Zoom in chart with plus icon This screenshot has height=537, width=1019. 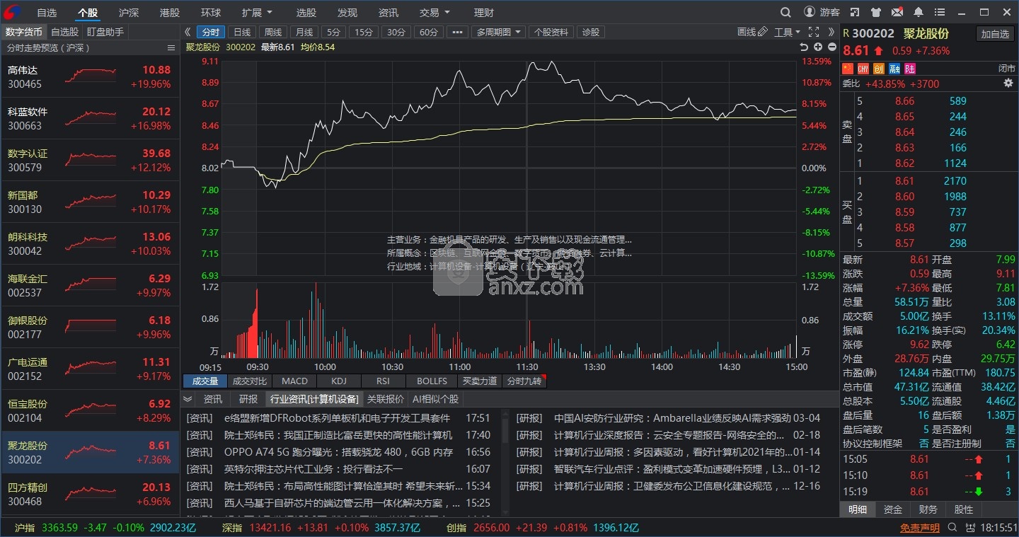[818, 47]
